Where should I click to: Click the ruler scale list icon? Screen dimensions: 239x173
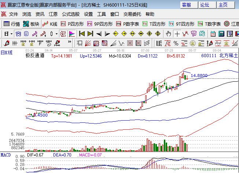pyautogui.click(x=159, y=43)
